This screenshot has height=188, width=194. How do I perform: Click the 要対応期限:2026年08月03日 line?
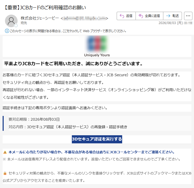(34, 119)
